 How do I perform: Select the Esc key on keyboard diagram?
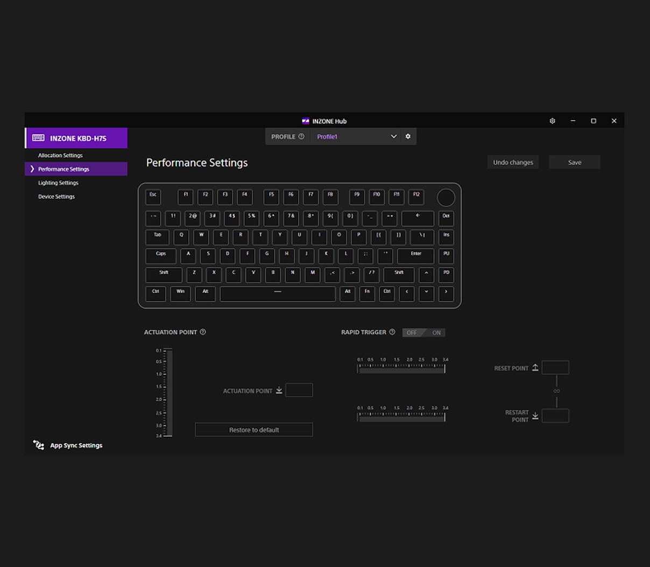click(153, 197)
